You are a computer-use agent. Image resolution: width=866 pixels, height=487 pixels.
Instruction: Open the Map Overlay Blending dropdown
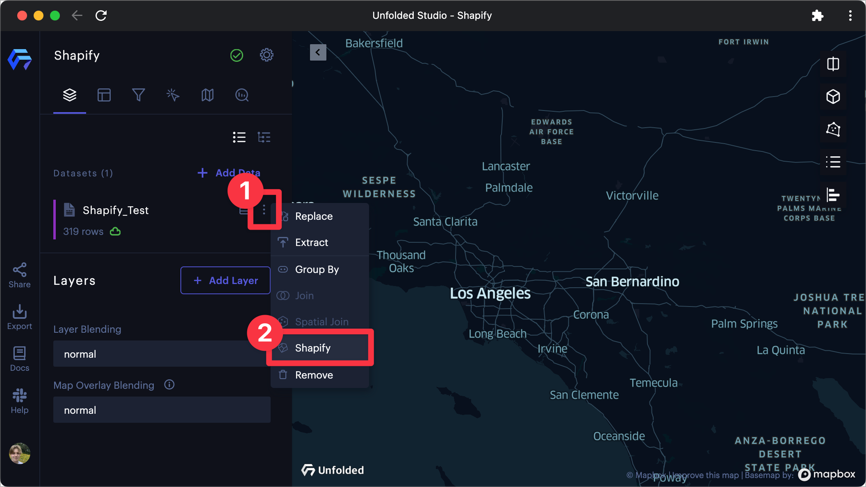pyautogui.click(x=162, y=410)
